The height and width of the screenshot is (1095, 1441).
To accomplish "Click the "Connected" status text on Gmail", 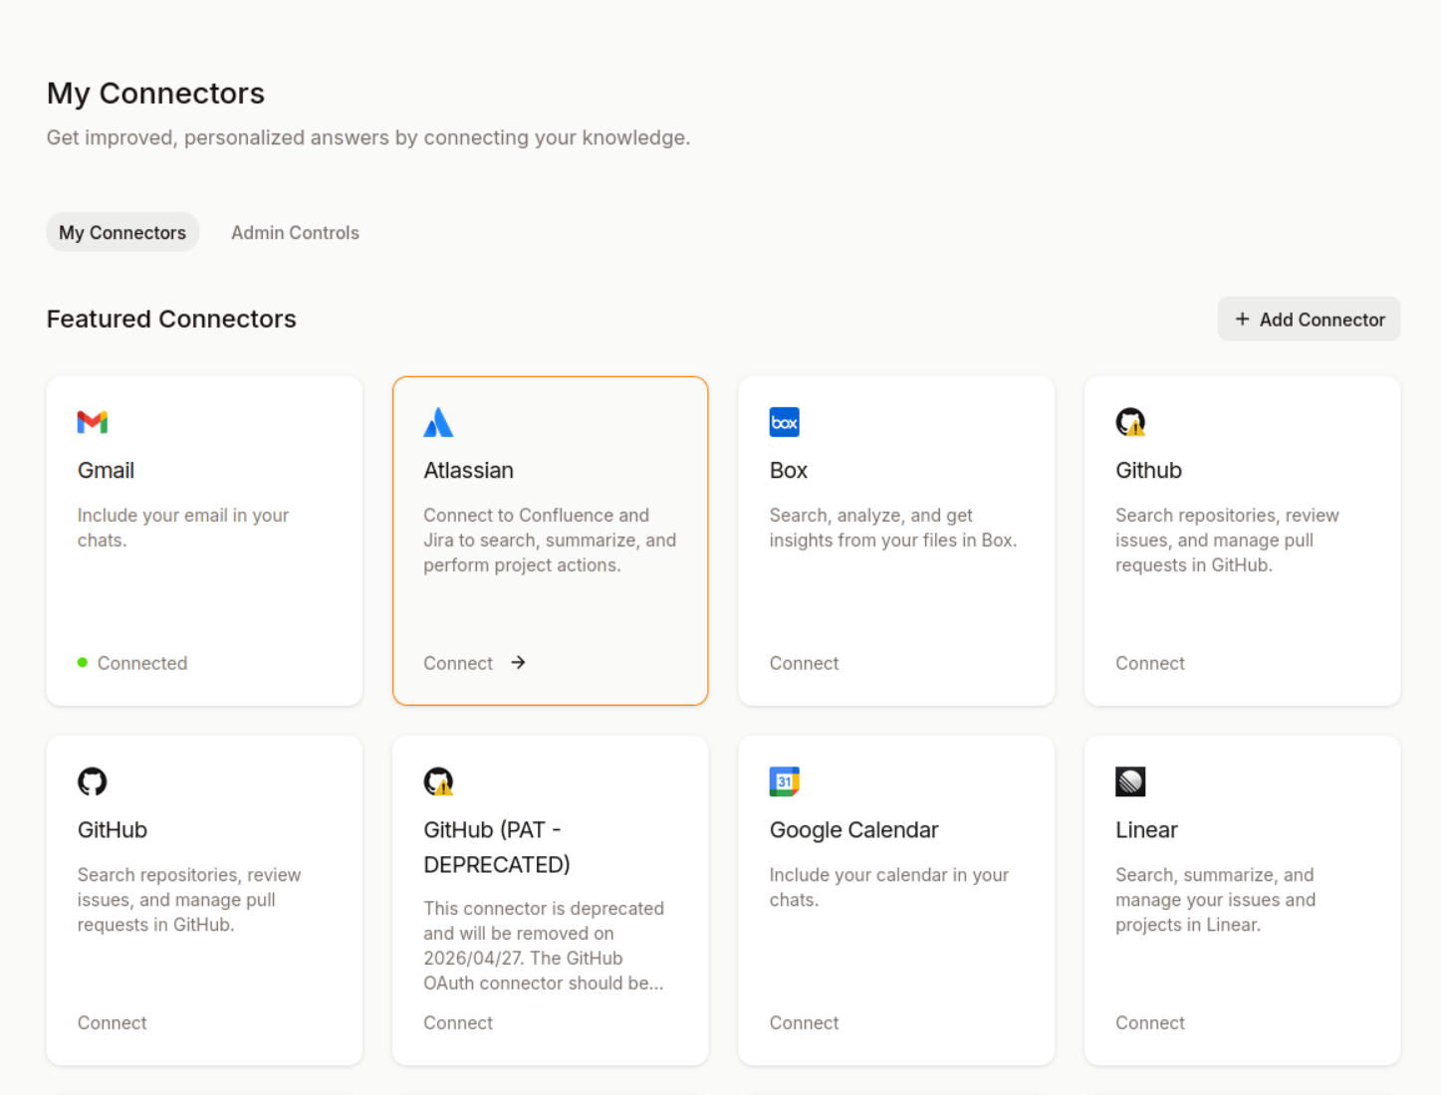I will click(x=142, y=663).
